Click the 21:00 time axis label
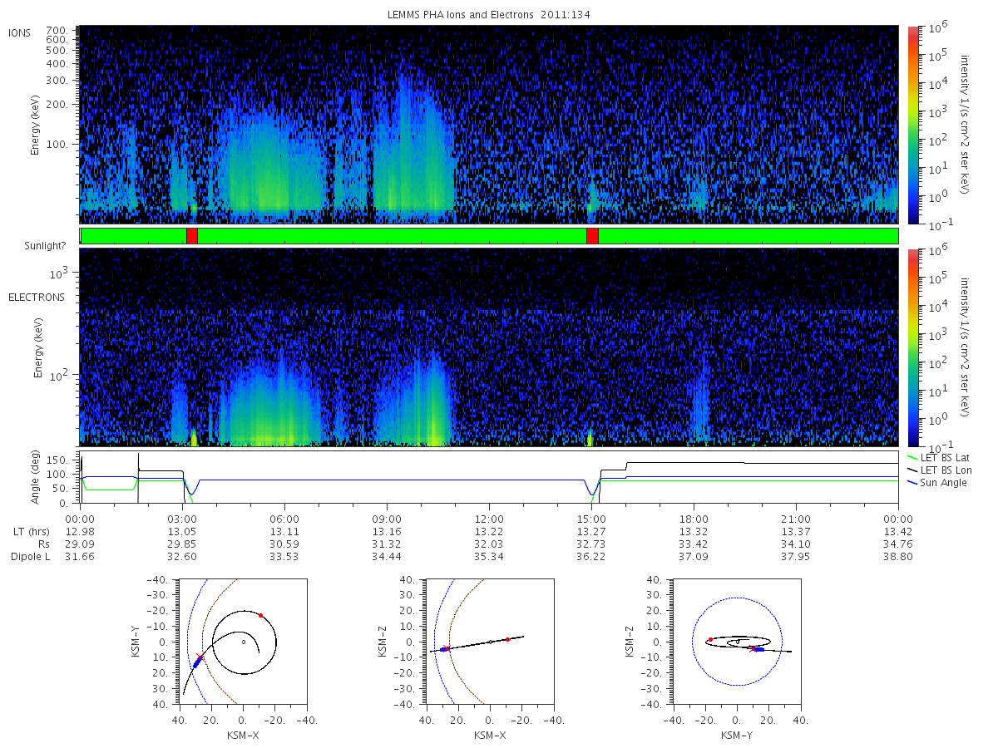The width and height of the screenshot is (998, 748). (x=796, y=519)
